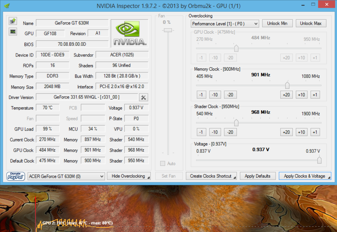Increase Shader Clock by 20 MHz
337x232 pixels.
[x=286, y=132]
